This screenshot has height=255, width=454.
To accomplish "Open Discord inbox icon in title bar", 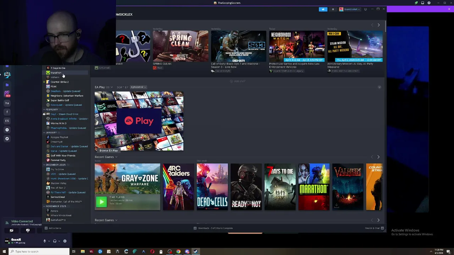I will coord(422,3).
